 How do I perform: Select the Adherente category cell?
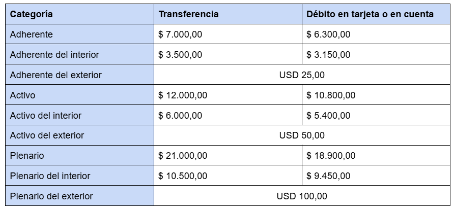click(31, 34)
